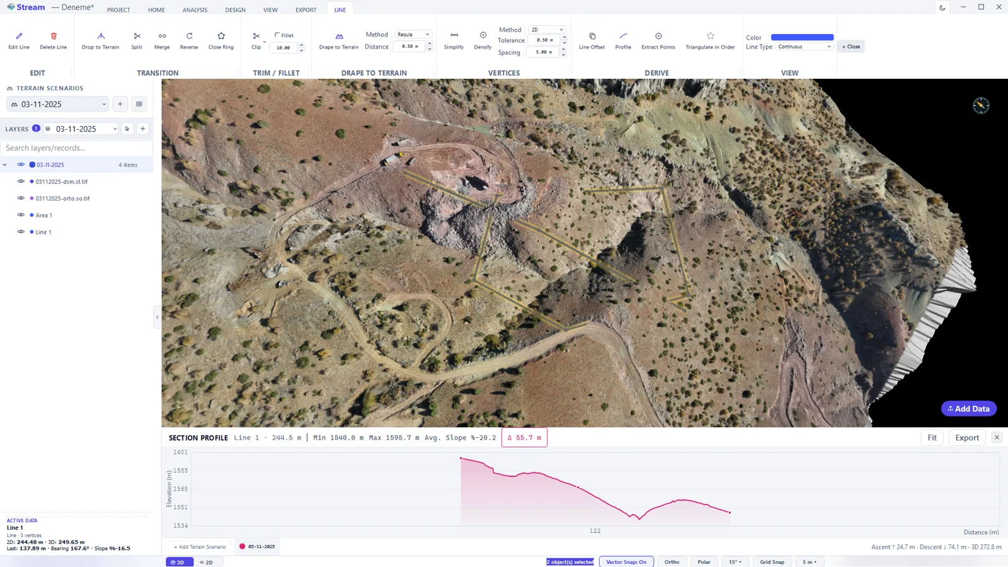Choose the Split scissors tool
1008x567 pixels.
click(x=137, y=40)
